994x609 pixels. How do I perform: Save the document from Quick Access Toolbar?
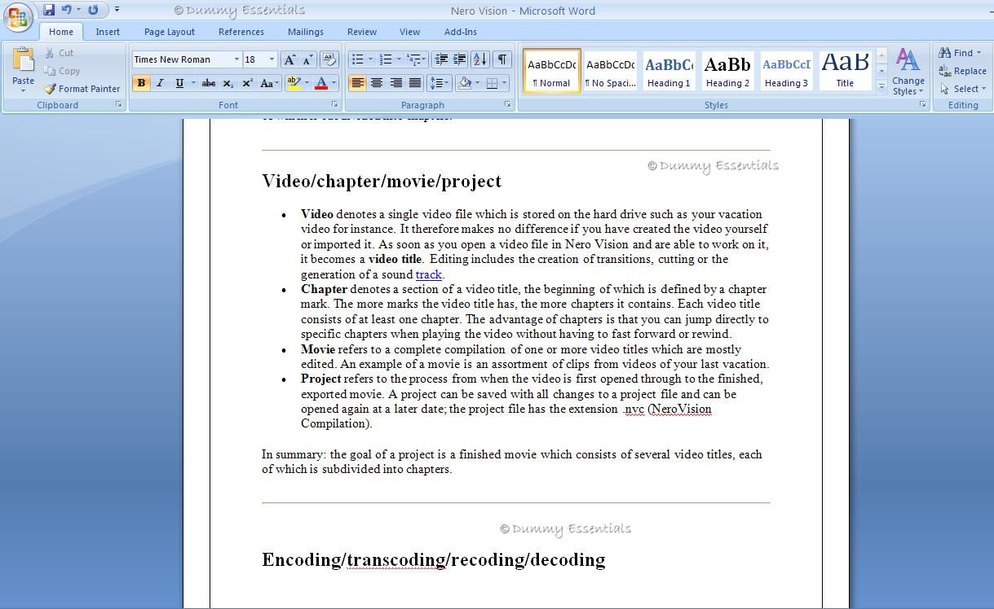pos(49,10)
